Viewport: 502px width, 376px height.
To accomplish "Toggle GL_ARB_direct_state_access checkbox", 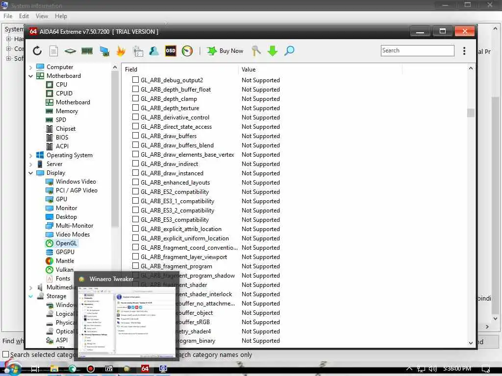I will tap(135, 126).
